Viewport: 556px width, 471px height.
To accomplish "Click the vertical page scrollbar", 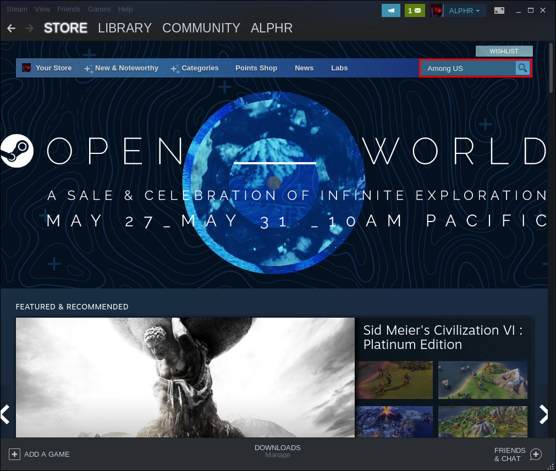I will pyautogui.click(x=551, y=69).
